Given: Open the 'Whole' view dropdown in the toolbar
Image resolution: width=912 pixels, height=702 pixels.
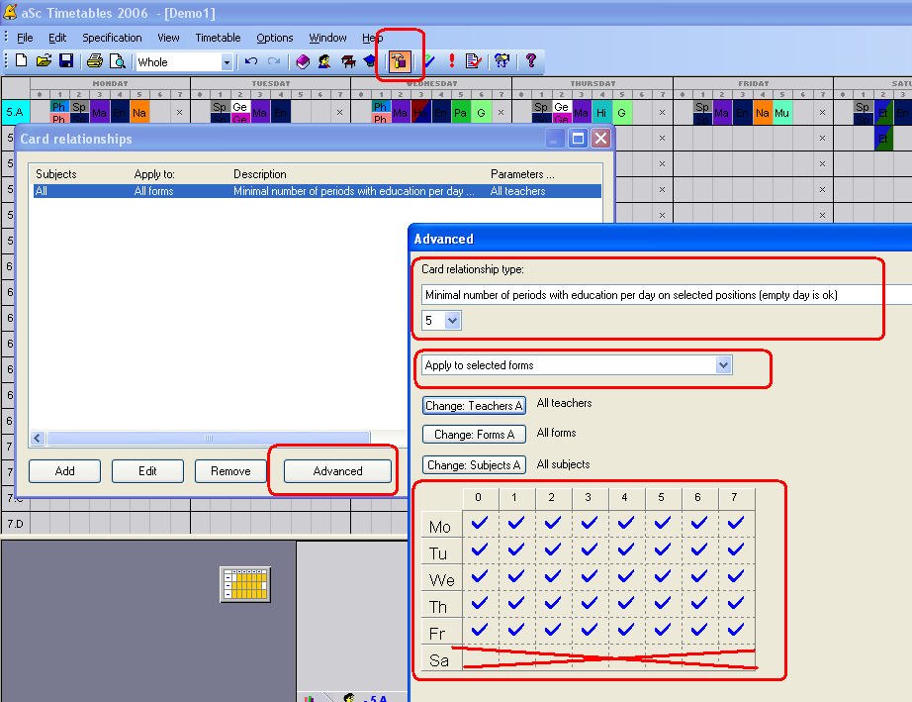Looking at the screenshot, I should click(x=227, y=62).
